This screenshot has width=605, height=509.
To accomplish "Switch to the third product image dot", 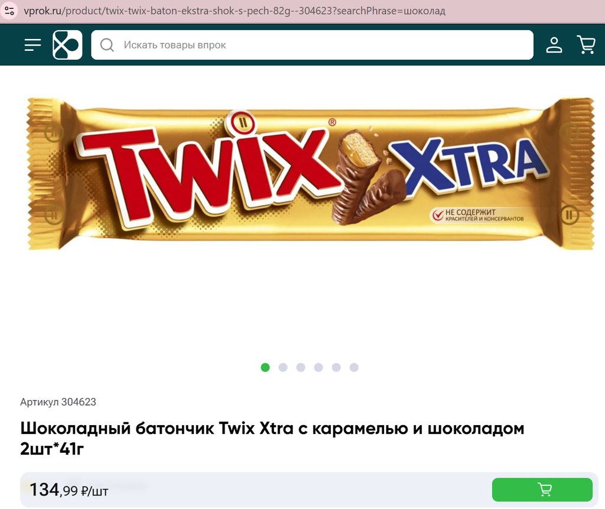I will coord(301,367).
